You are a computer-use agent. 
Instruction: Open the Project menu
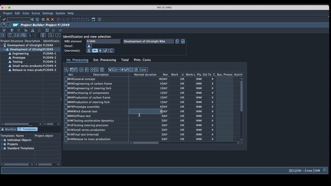[8, 13]
